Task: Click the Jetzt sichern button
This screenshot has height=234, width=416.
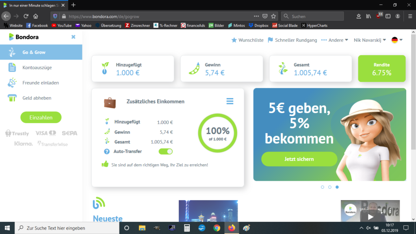Action: (x=299, y=159)
